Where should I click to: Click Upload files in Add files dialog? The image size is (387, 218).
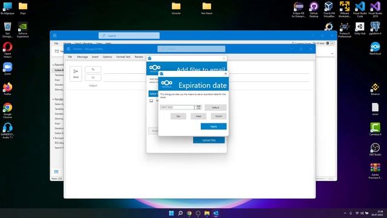(x=209, y=140)
